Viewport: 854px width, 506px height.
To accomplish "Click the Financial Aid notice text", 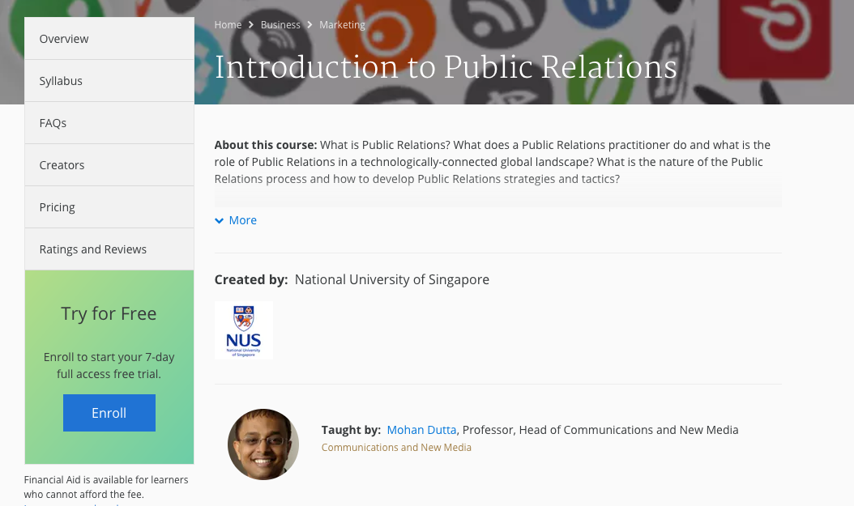I will [105, 487].
